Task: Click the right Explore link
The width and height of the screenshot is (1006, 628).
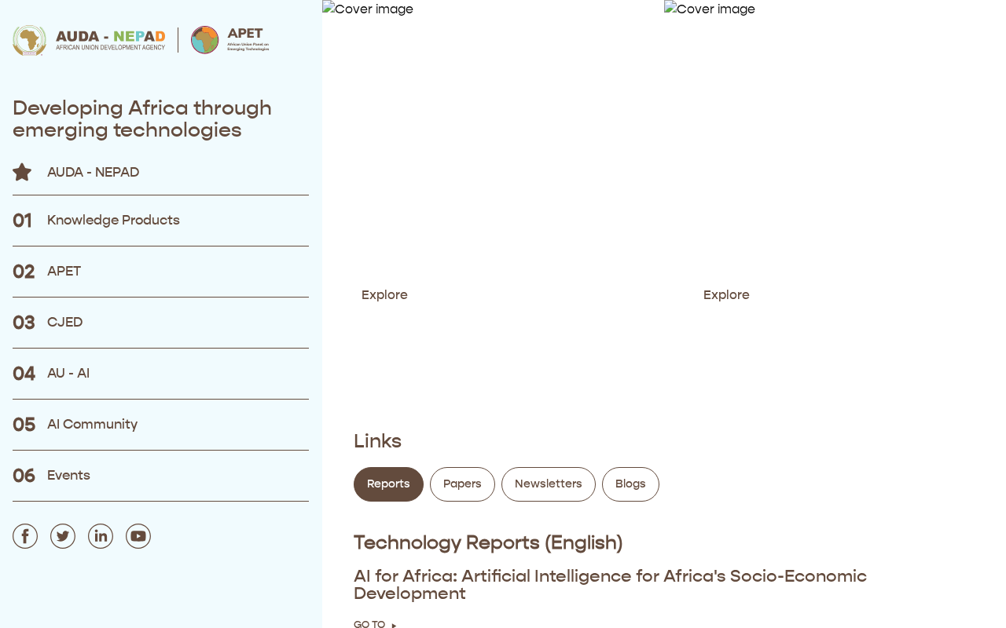Action: tap(726, 295)
